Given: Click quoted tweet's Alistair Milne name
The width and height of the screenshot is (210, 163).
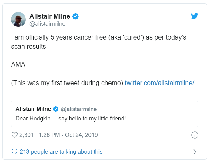Looking at the screenshot, I should pos(33,109).
